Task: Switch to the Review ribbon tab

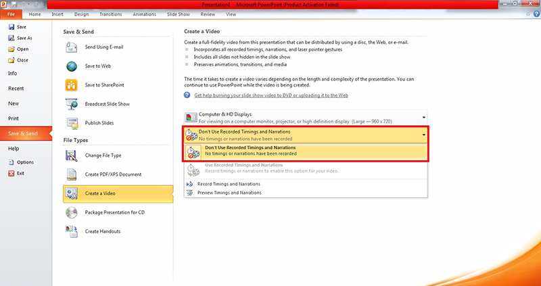Action: (208, 14)
